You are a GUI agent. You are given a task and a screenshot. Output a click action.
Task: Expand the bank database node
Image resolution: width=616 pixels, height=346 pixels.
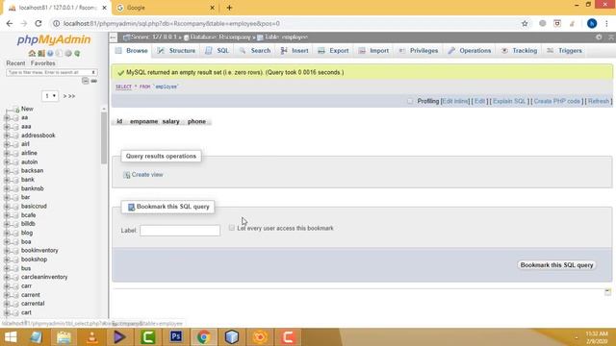pyautogui.click(x=7, y=180)
